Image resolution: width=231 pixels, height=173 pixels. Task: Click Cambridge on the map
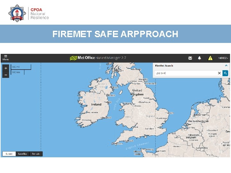pyautogui.click(x=162, y=118)
